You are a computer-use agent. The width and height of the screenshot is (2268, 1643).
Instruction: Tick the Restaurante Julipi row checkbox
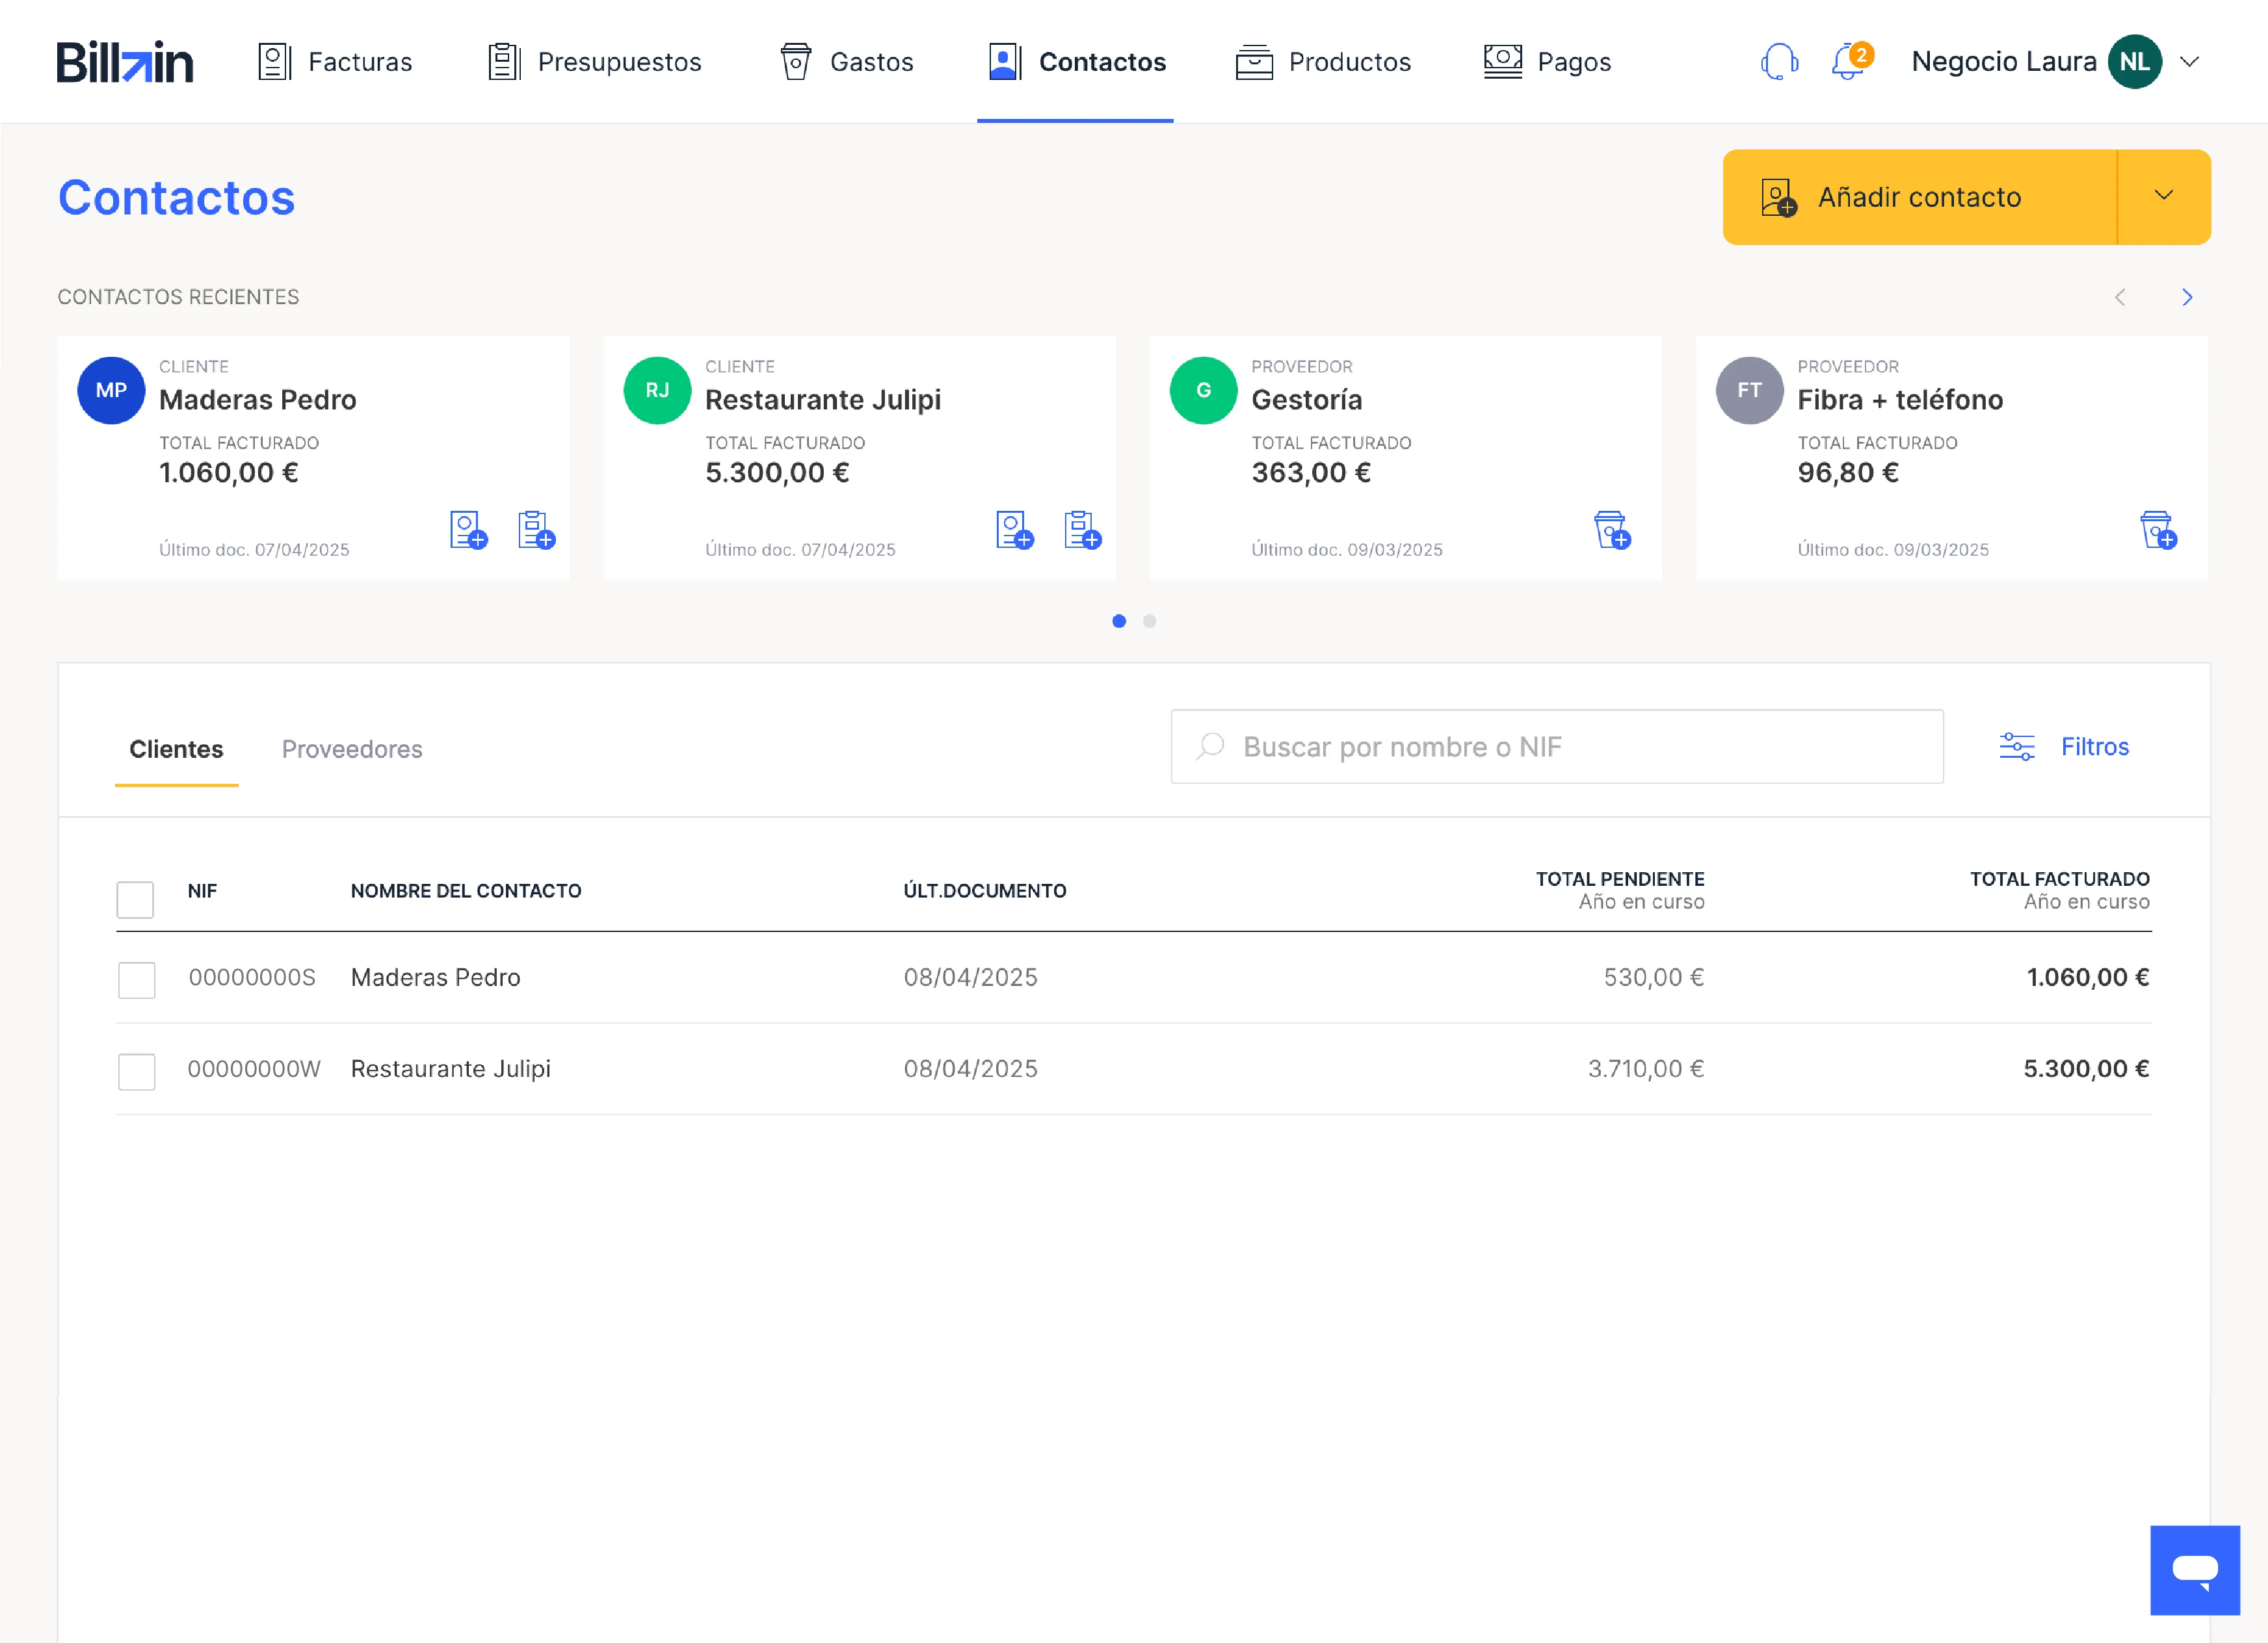pos(136,1071)
